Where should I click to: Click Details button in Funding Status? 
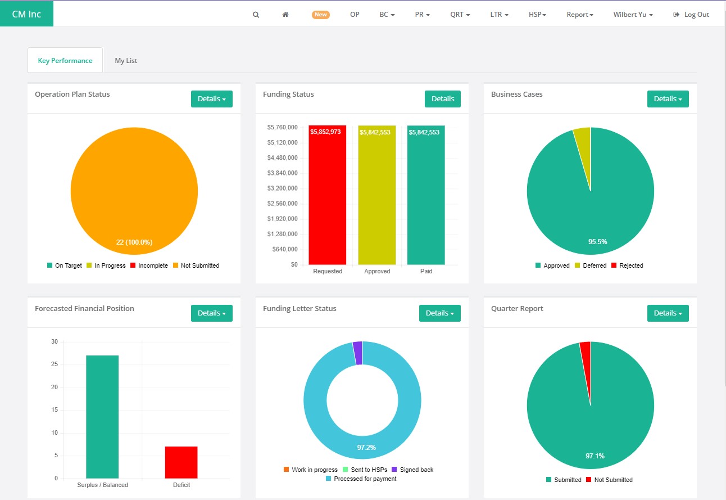tap(443, 99)
